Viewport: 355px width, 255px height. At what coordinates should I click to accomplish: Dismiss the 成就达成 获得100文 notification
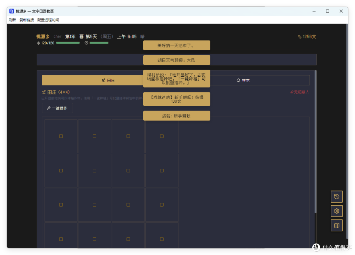pos(177,99)
